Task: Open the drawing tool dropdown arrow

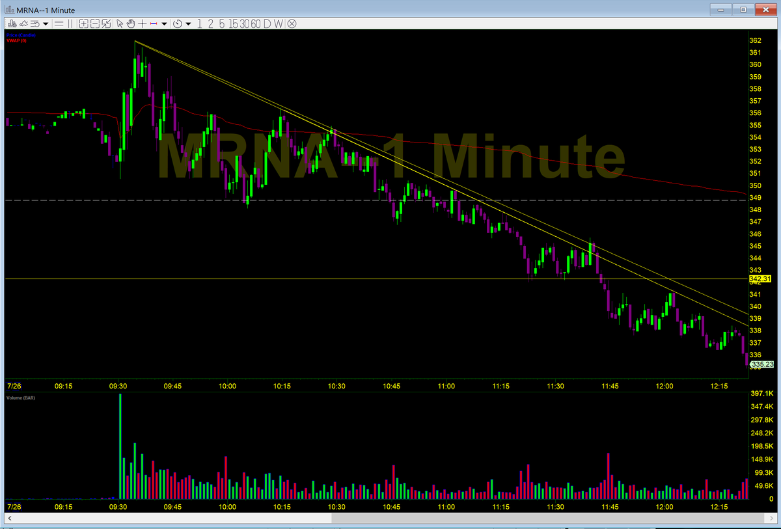Action: click(x=164, y=23)
